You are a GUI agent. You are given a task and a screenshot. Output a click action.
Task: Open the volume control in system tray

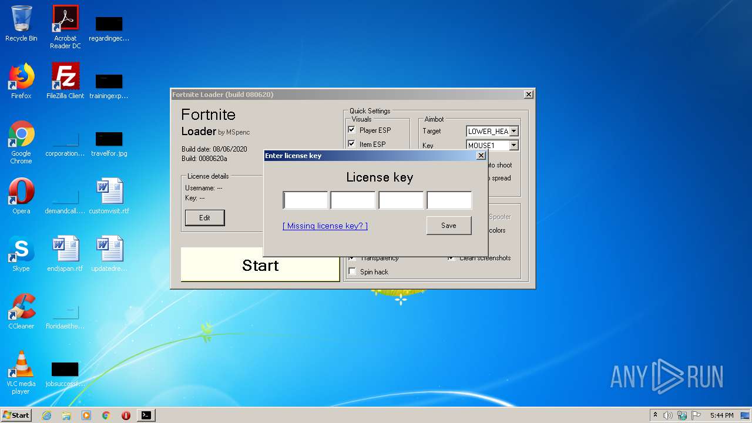click(668, 415)
